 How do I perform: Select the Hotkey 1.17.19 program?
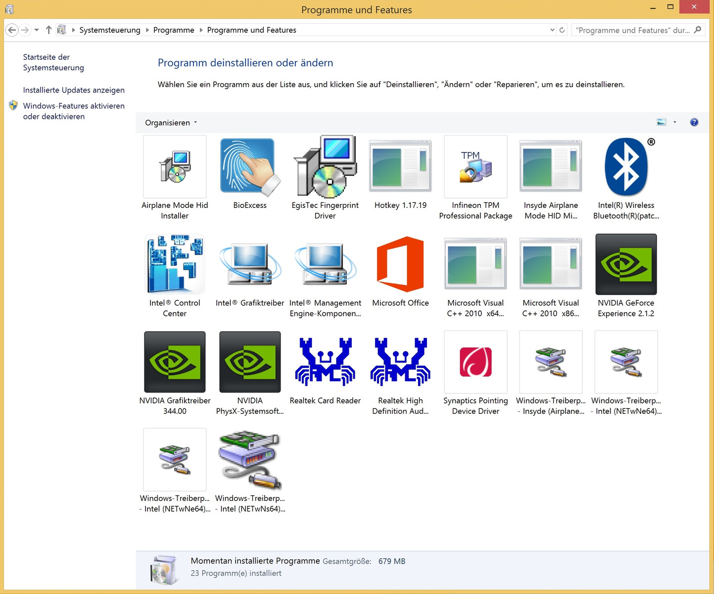tap(400, 173)
